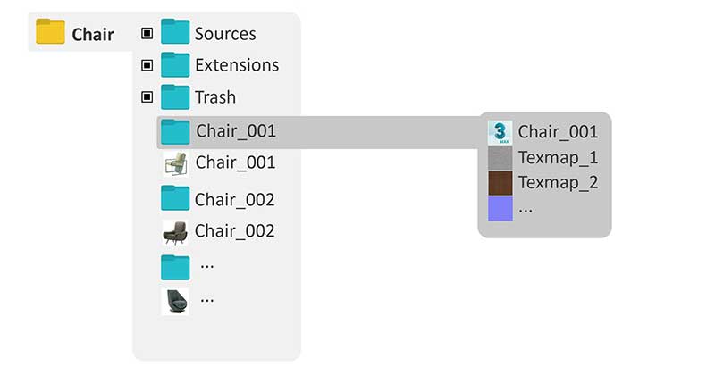Click the Chair_001 armchair preview thumbnail
This screenshot has width=715, height=375.
[x=175, y=163]
